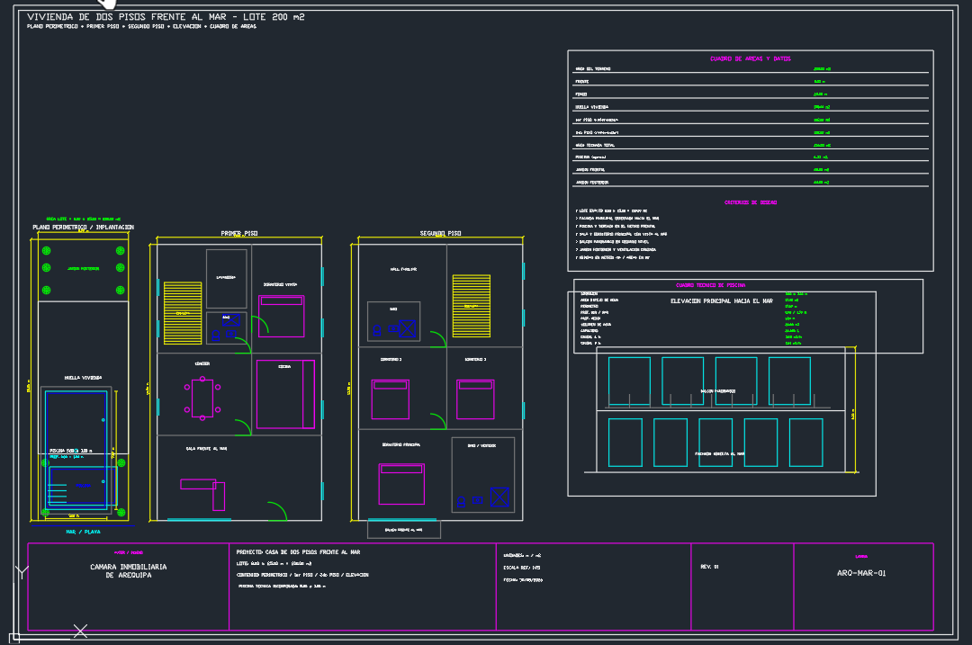Select the dining table symbol in Primer Piso

click(202, 398)
